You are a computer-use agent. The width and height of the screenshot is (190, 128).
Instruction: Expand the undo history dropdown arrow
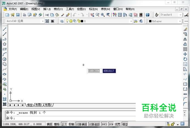79,15
